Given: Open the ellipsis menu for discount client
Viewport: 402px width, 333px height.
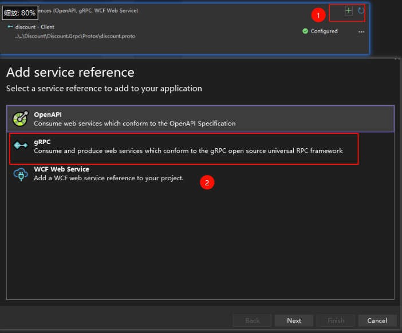Looking at the screenshot, I should (x=361, y=32).
